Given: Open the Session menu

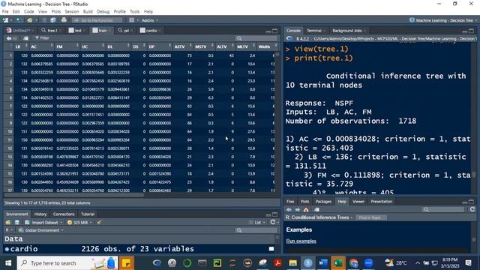Looking at the screenshot, I should pos(72,12).
